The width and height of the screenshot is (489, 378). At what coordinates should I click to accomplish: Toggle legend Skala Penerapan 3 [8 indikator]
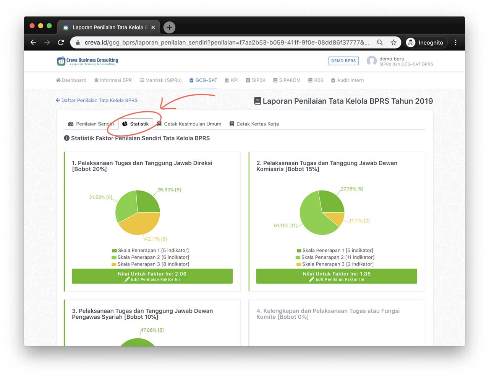pos(150,264)
